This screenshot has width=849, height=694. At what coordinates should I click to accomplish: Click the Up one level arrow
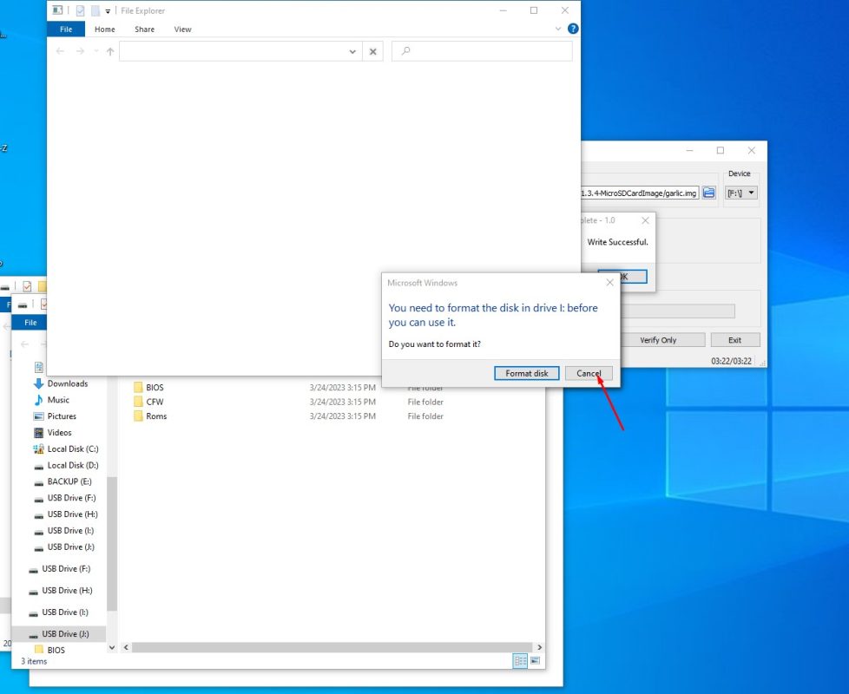(110, 52)
